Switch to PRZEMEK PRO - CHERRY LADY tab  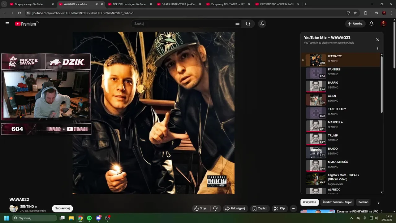(277, 4)
